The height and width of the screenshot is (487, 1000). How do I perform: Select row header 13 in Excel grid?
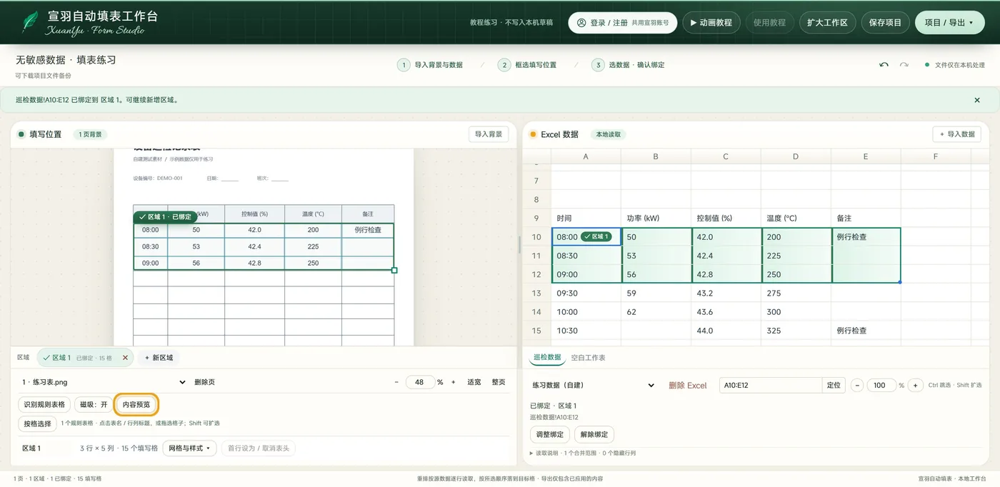pyautogui.click(x=536, y=293)
